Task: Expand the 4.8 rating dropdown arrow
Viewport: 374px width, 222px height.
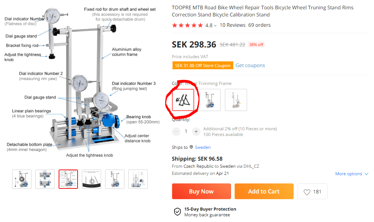Action: coord(215,25)
